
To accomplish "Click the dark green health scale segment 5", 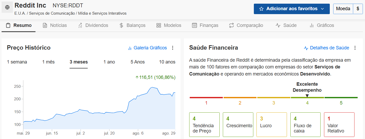I will coord(341,98).
